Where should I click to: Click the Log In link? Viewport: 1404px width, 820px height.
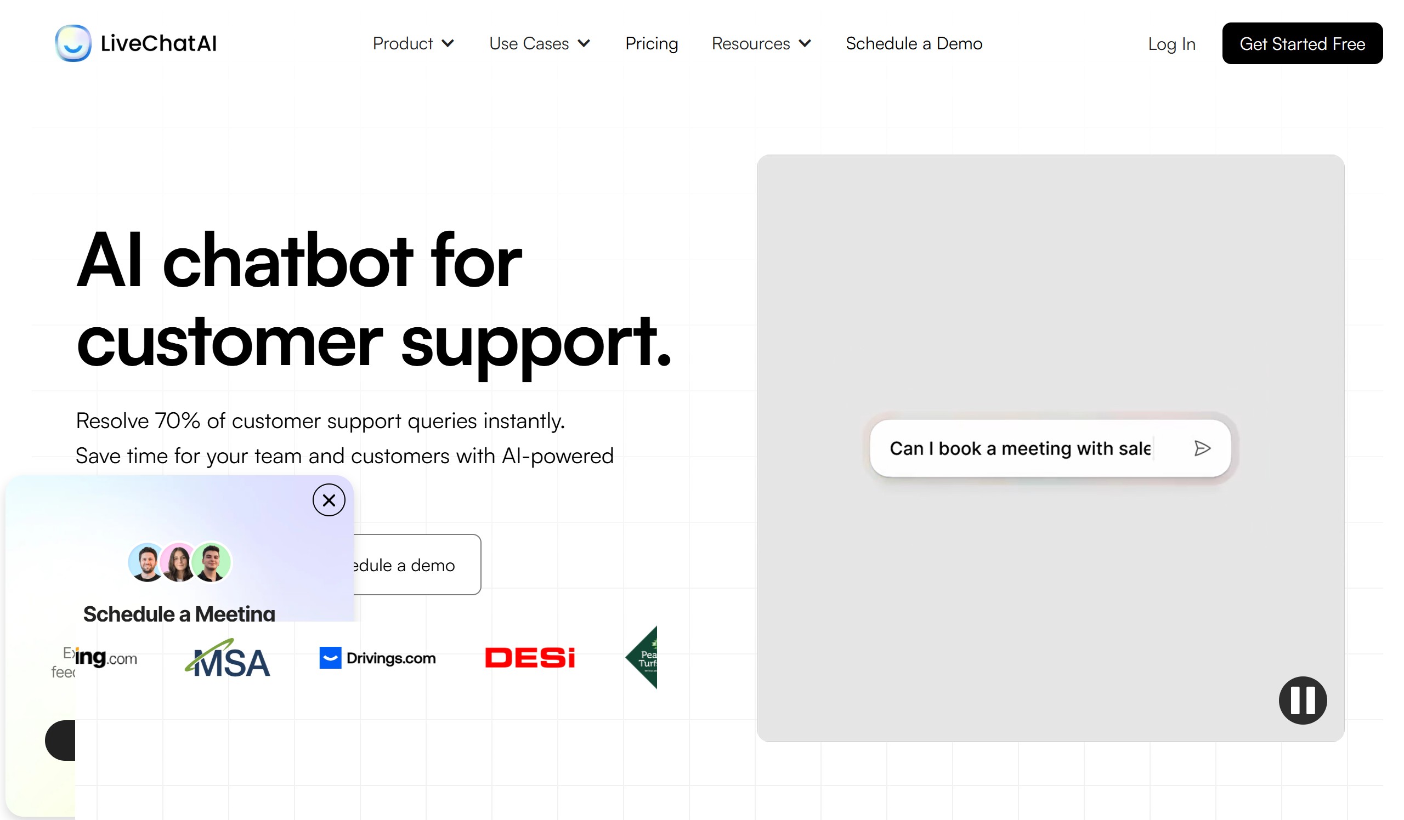point(1171,44)
